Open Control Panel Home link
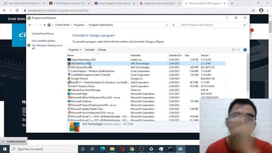272x153 pixels. pyautogui.click(x=42, y=34)
